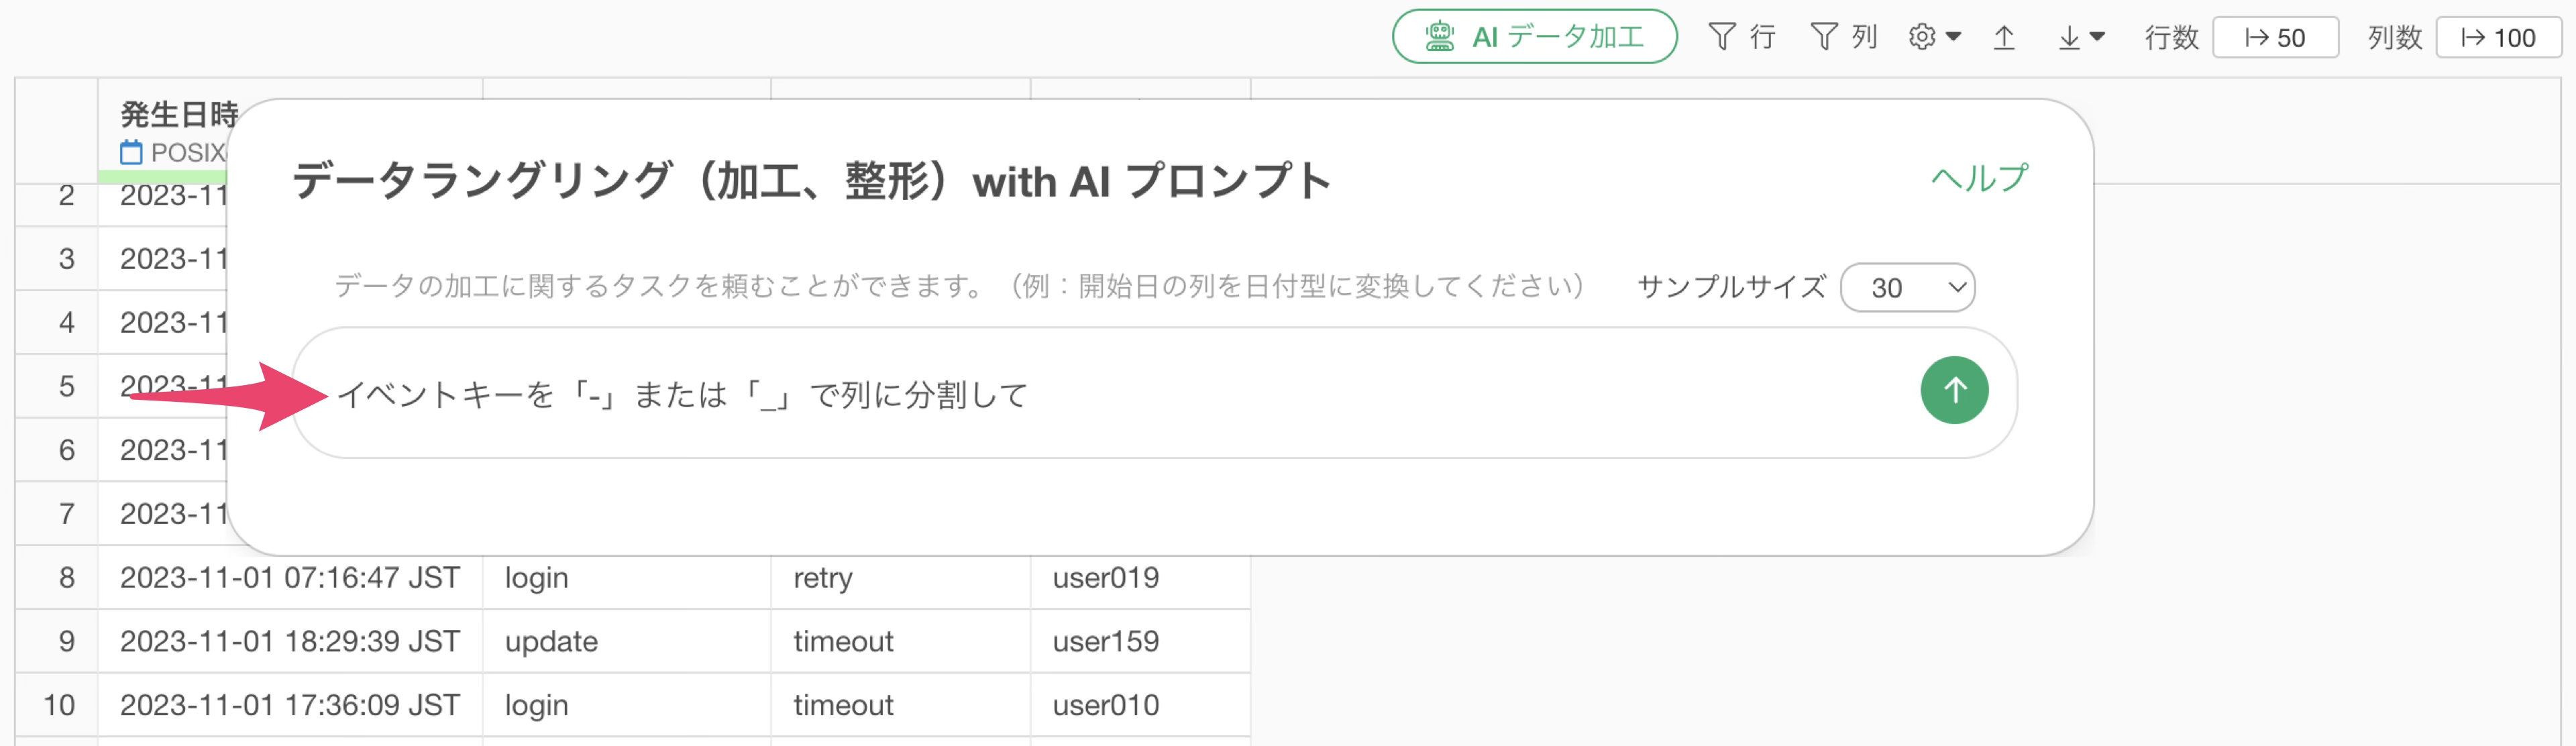Click the user019 cell

(x=1105, y=578)
